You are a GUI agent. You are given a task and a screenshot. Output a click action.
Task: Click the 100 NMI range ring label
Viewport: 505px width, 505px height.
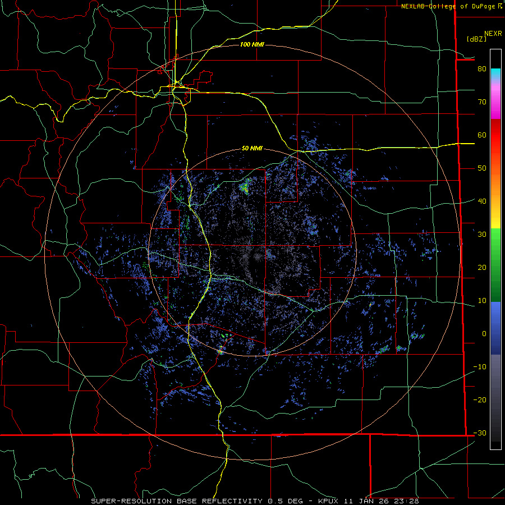tap(252, 44)
